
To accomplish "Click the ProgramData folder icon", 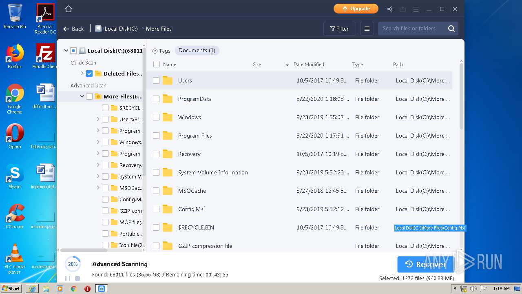I will 168,99.
